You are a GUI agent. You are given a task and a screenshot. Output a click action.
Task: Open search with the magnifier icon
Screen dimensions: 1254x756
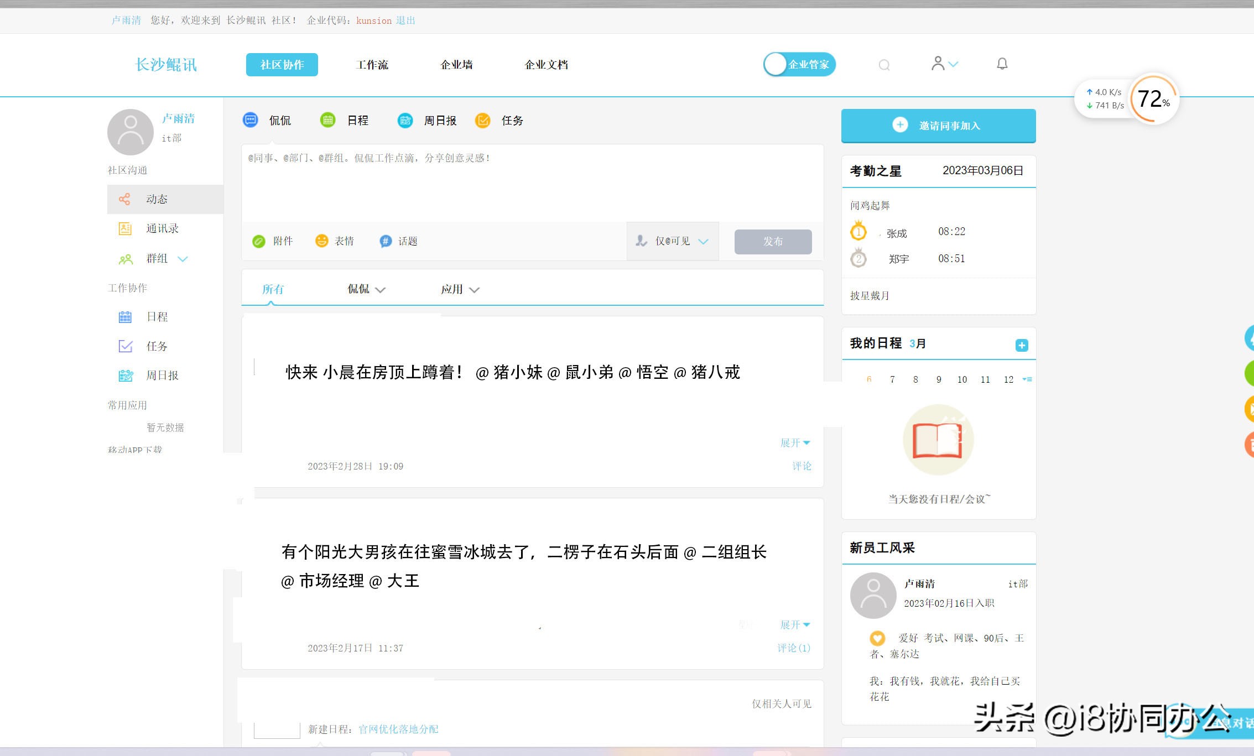tap(883, 64)
